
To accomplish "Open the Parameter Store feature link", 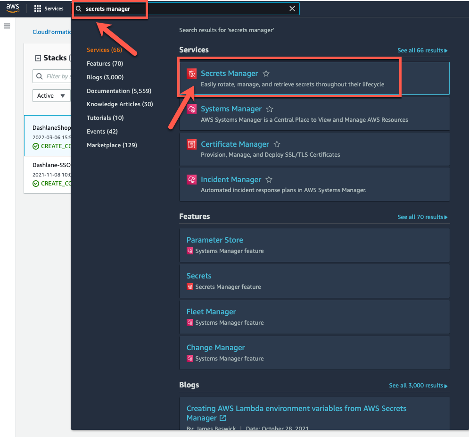I will 214,240.
